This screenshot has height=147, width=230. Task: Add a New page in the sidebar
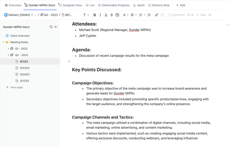[x=14, y=87]
